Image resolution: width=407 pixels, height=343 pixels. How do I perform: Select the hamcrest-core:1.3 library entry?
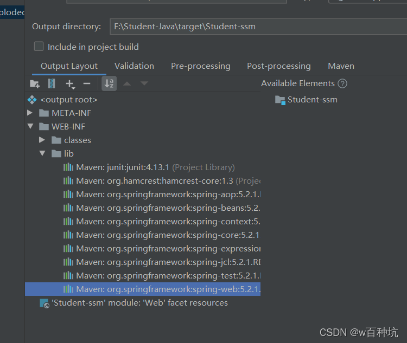click(x=168, y=180)
